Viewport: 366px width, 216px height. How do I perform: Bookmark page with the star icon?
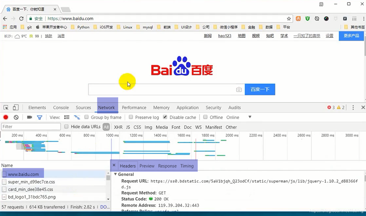289,19
